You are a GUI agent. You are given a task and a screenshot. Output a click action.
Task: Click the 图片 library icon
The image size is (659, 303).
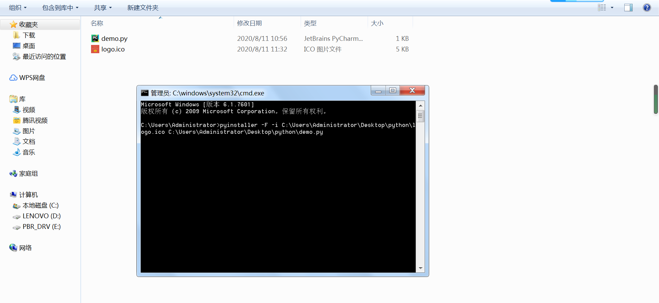(x=16, y=131)
